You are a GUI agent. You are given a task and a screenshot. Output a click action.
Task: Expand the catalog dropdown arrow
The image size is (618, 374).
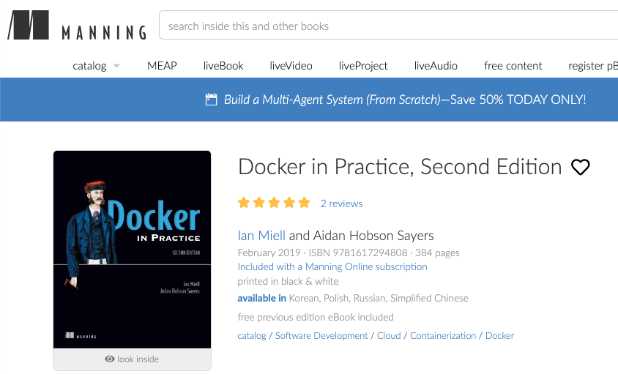pos(116,66)
